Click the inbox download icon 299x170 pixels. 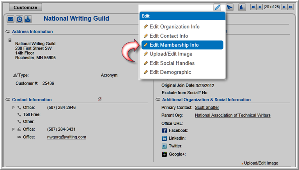(28, 19)
